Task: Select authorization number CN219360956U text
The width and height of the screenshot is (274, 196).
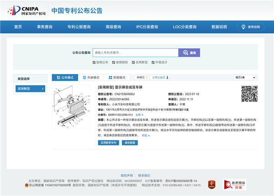Action: pos(125,94)
